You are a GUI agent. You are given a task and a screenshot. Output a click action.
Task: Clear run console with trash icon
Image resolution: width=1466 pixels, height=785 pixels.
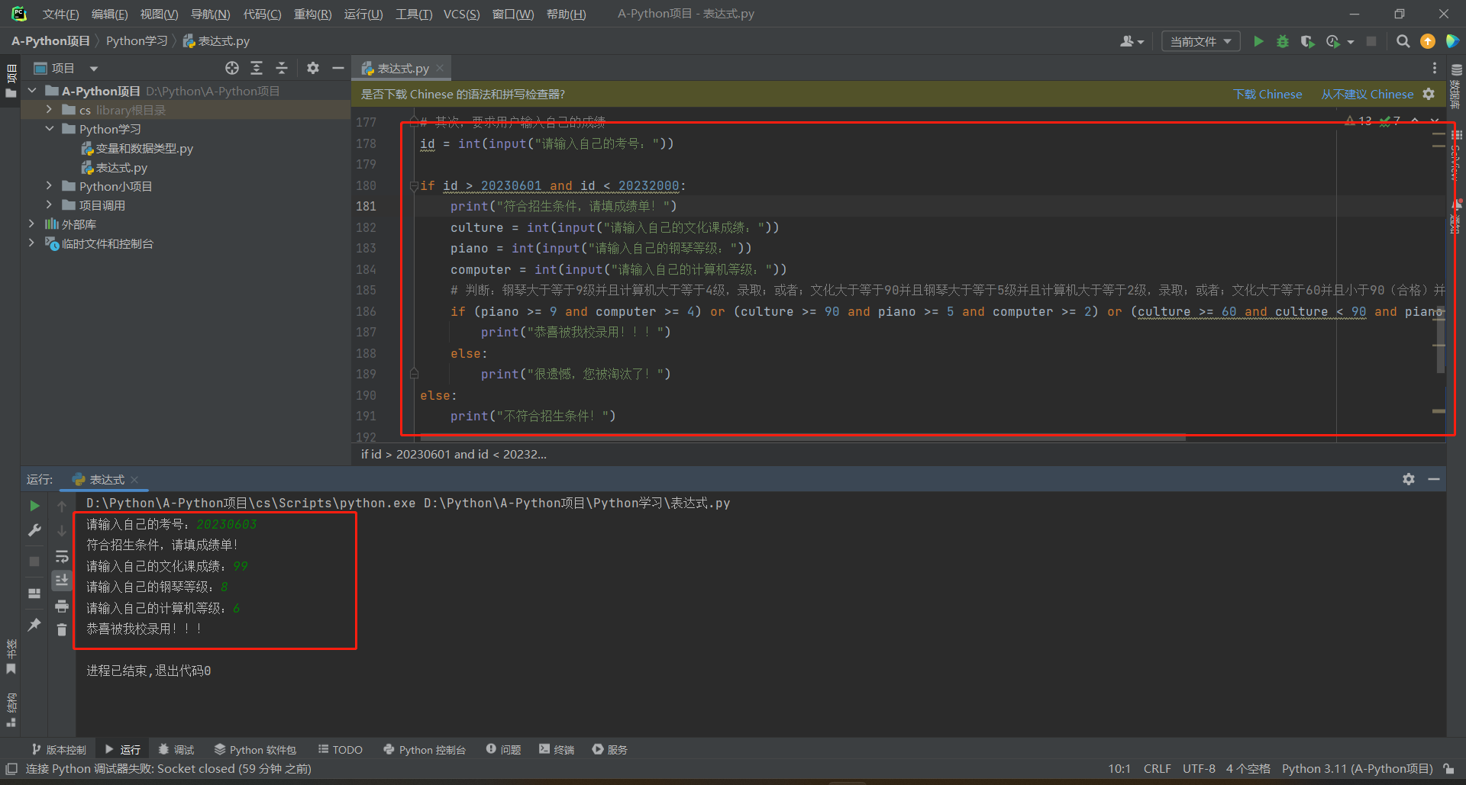(x=62, y=629)
